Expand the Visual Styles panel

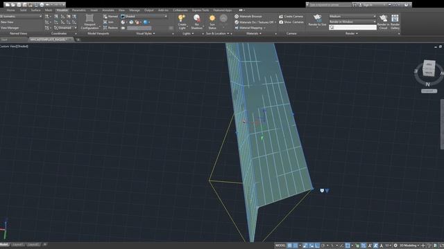146,33
